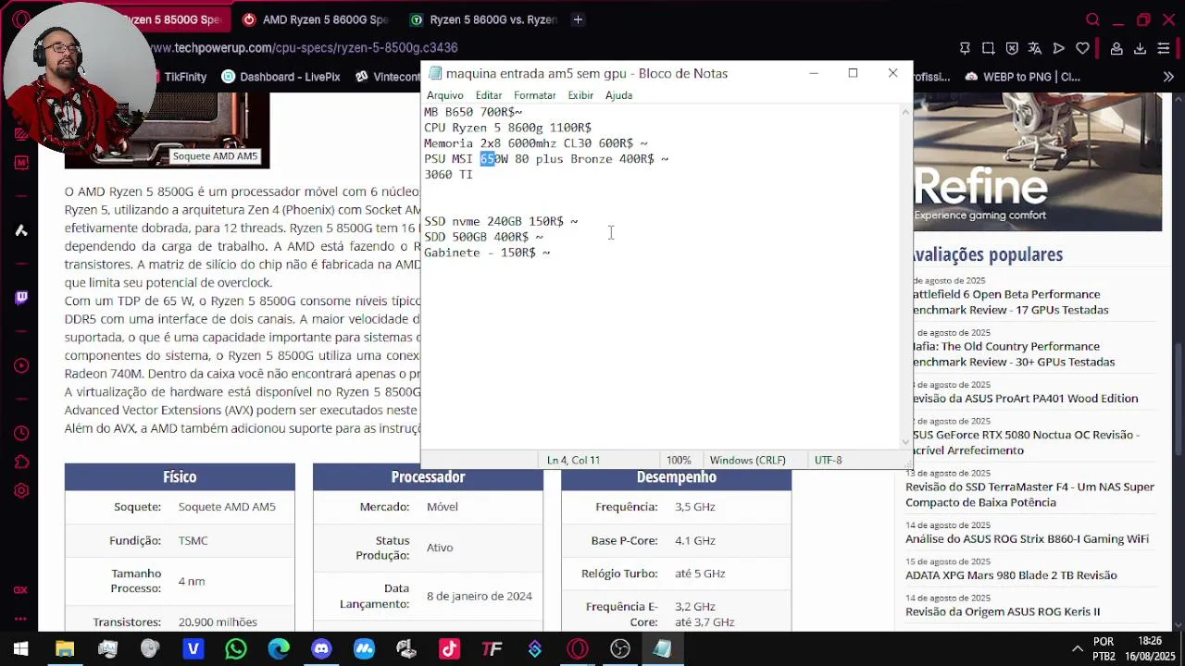Open 'ADATA XPG Mars 980 Blade 2 TB Revisão' link
The image size is (1185, 666).
click(1011, 575)
